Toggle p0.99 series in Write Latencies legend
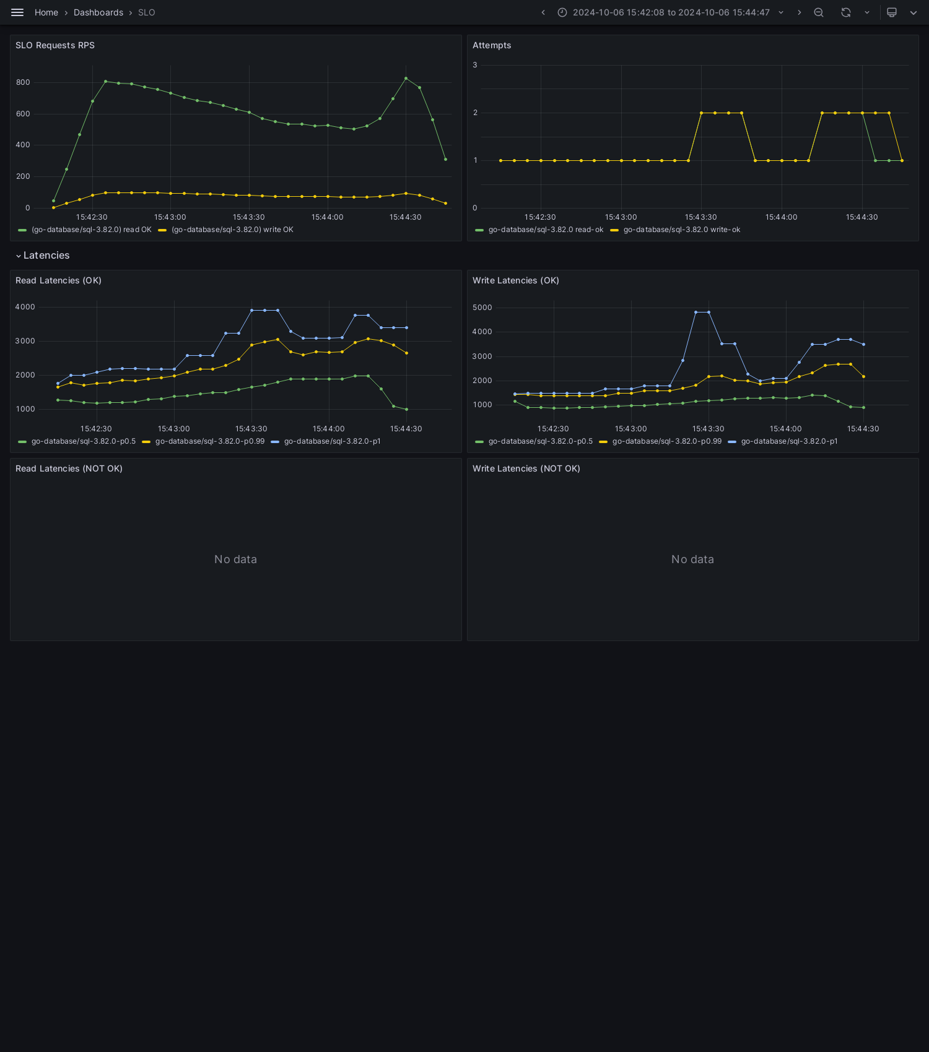This screenshot has height=1052, width=929. (x=667, y=441)
